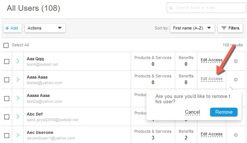Click the Add user button

click(13, 28)
